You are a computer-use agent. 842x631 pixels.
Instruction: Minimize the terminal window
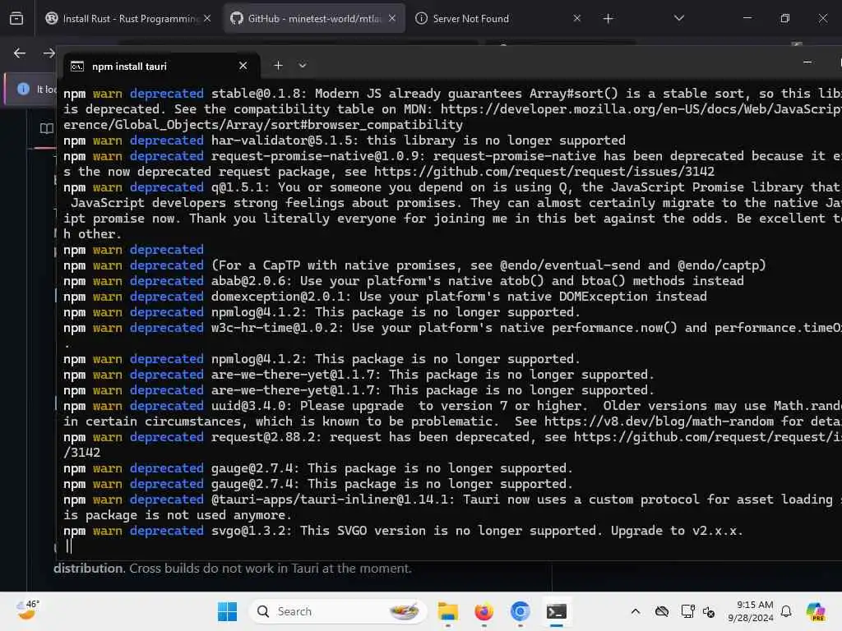click(x=807, y=62)
